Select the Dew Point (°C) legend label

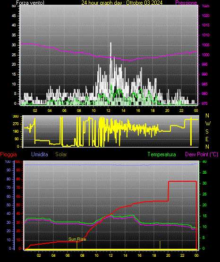pyautogui.click(x=202, y=154)
